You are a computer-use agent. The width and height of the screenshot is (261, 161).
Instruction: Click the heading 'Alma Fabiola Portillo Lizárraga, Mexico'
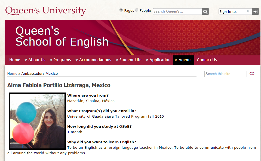[59, 85]
